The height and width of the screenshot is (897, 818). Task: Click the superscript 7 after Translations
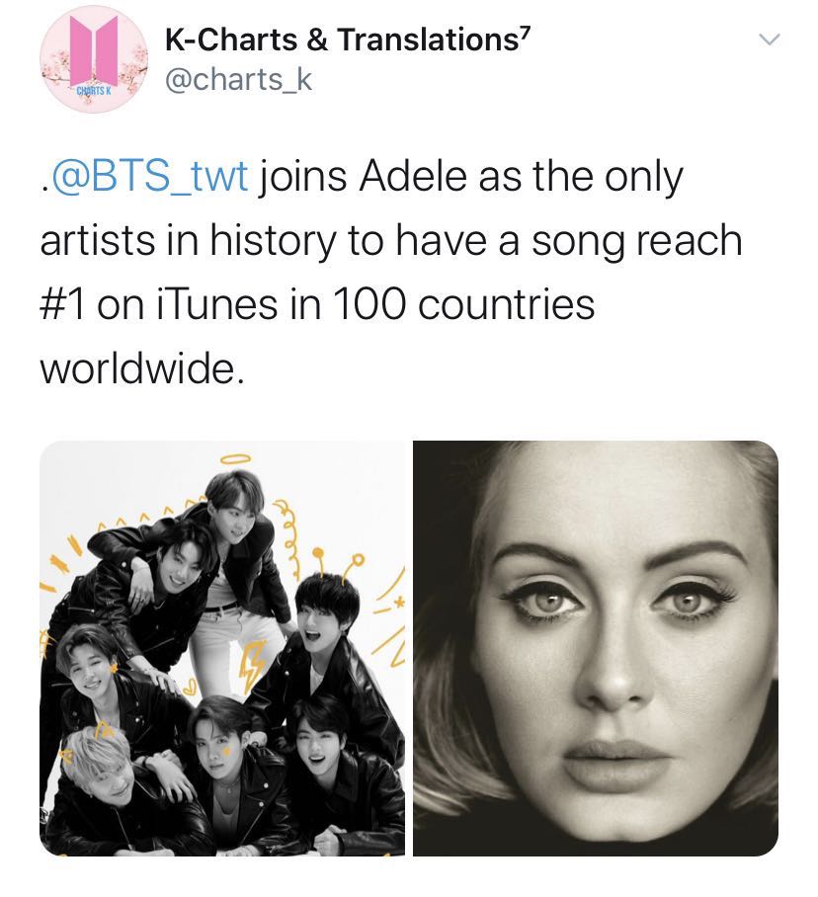pyautogui.click(x=527, y=36)
